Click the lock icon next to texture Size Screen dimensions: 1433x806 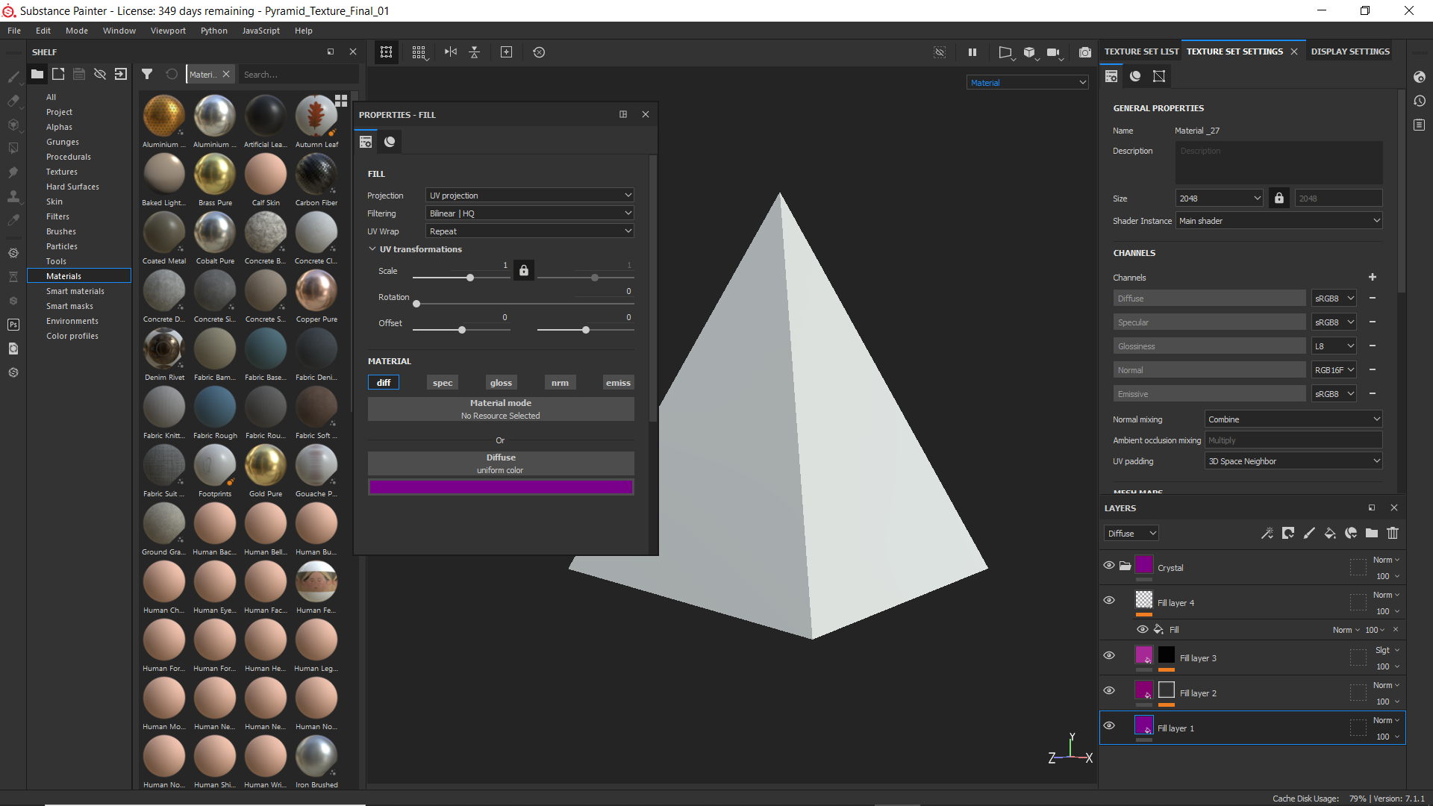point(1279,198)
